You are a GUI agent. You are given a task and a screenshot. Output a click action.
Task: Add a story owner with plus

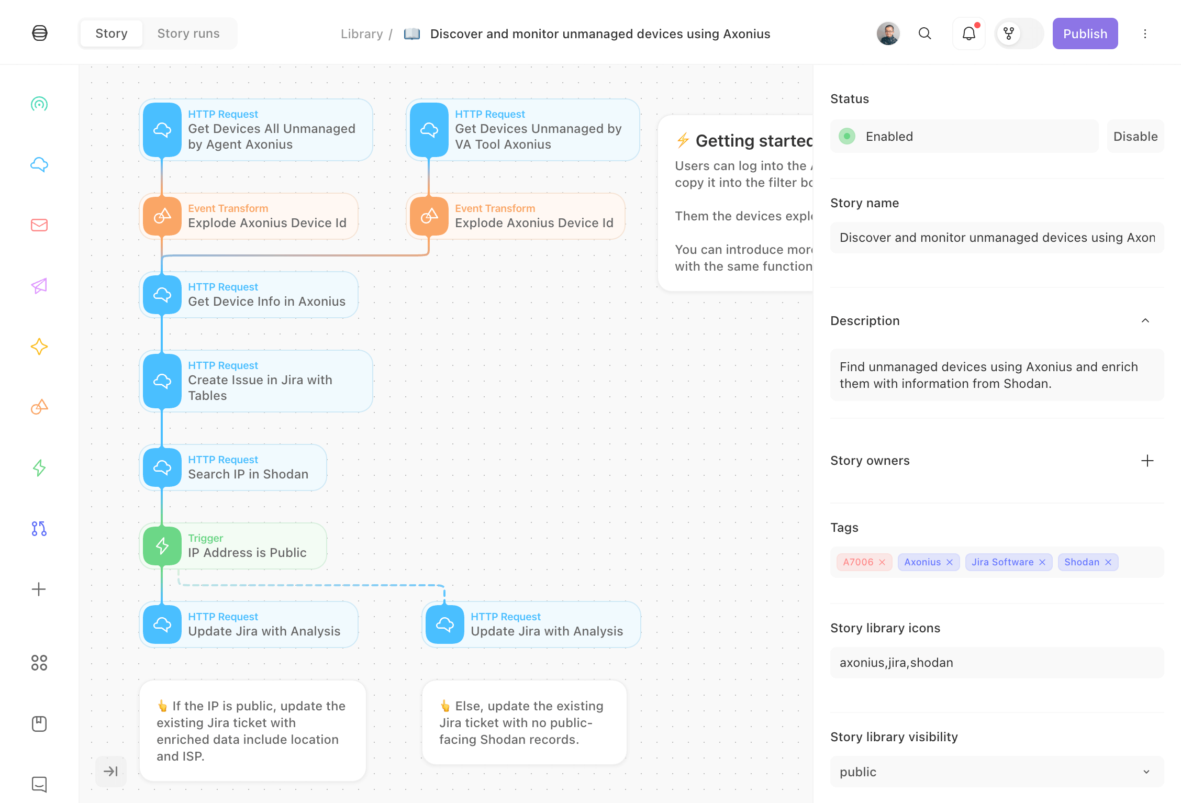click(1147, 461)
